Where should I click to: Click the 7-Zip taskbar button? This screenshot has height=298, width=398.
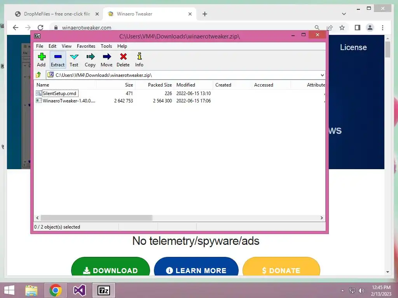(103, 290)
